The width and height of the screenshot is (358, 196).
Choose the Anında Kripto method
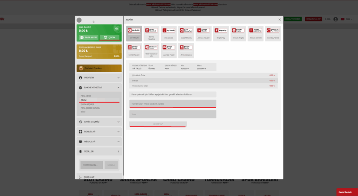tap(238, 33)
